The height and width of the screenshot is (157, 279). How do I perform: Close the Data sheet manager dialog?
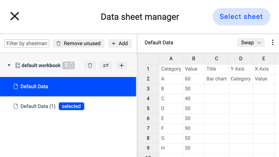click(x=15, y=16)
